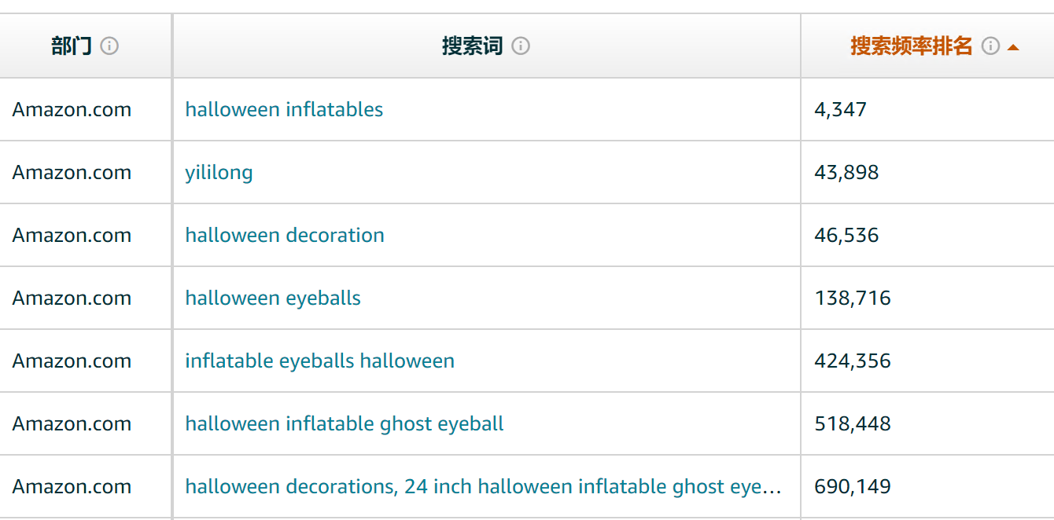Open halloween inflatable ghost eyeball link
1054x520 pixels.
345,423
